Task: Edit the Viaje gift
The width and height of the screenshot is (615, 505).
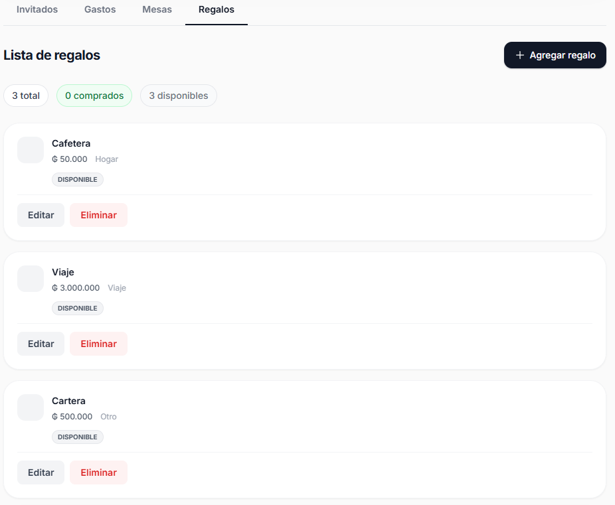Action: click(41, 344)
